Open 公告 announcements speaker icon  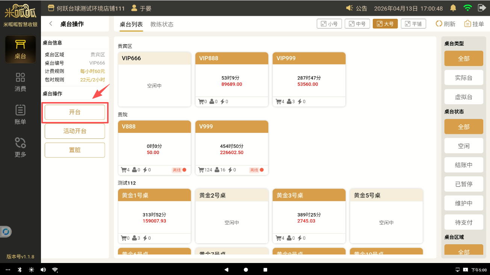350,8
